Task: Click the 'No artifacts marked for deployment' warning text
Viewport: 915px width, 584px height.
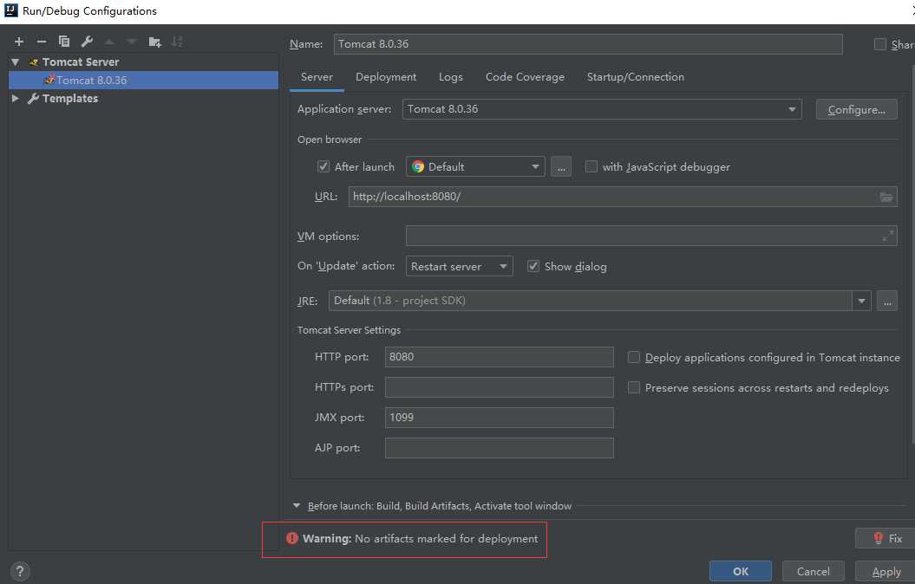Action: point(447,539)
